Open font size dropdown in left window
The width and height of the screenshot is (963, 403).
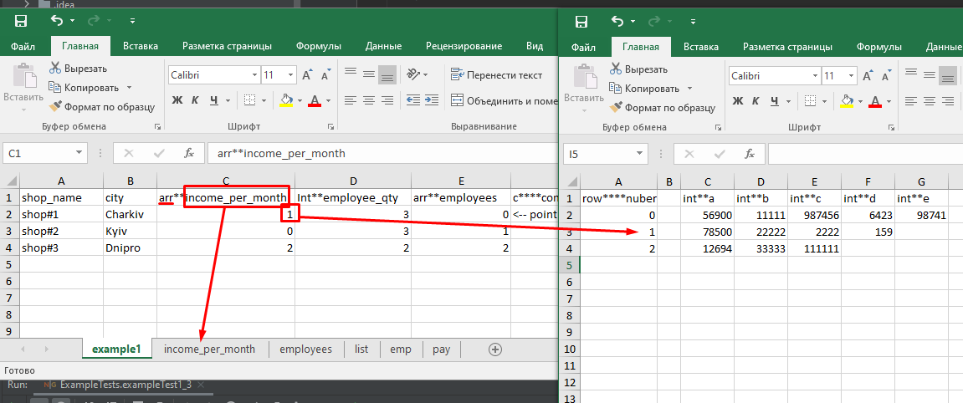290,75
